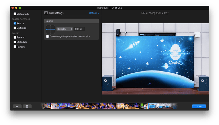The image size is (219, 125).
Task: Delete image with the trash button
Action: pyautogui.click(x=27, y=106)
